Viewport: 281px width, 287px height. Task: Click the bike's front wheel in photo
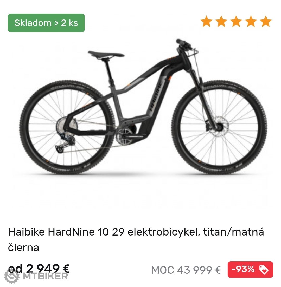pos(219,127)
